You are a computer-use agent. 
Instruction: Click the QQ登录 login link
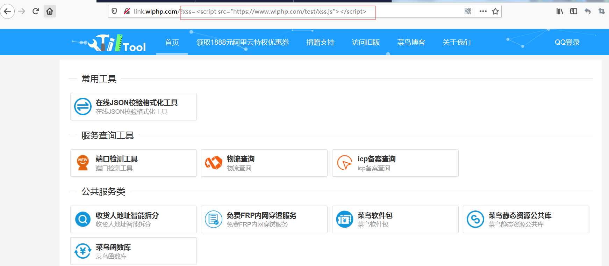click(567, 42)
